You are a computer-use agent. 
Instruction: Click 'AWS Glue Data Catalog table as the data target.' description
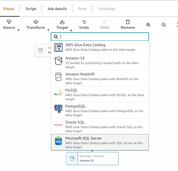[x=101, y=50]
